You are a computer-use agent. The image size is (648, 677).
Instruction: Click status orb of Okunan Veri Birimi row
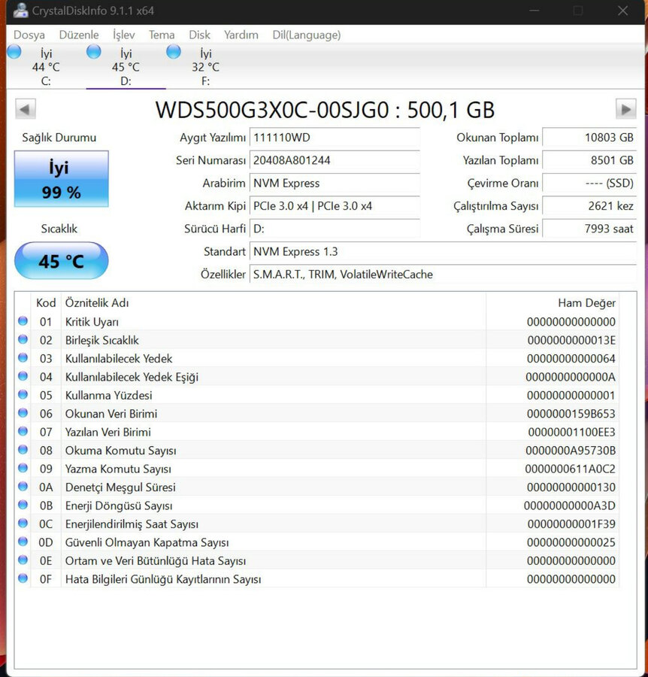click(23, 413)
